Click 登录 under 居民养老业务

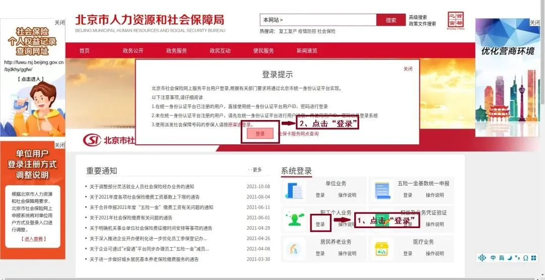click(320, 254)
